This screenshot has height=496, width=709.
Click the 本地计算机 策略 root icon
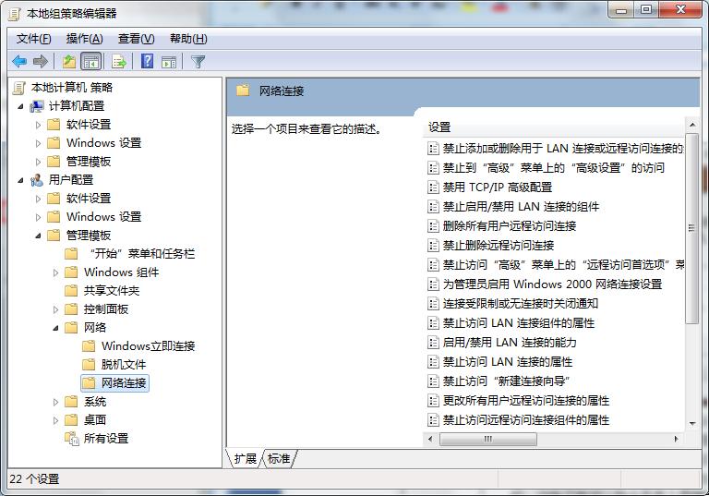click(x=19, y=88)
